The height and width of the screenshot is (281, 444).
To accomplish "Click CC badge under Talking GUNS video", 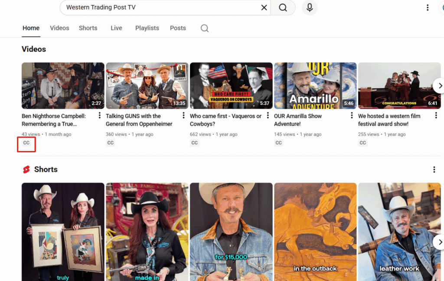I will (111, 143).
